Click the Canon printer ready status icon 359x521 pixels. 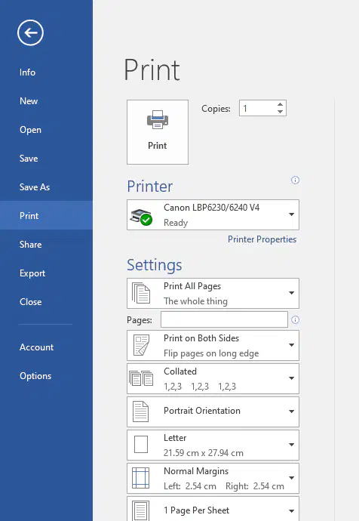[141, 217]
